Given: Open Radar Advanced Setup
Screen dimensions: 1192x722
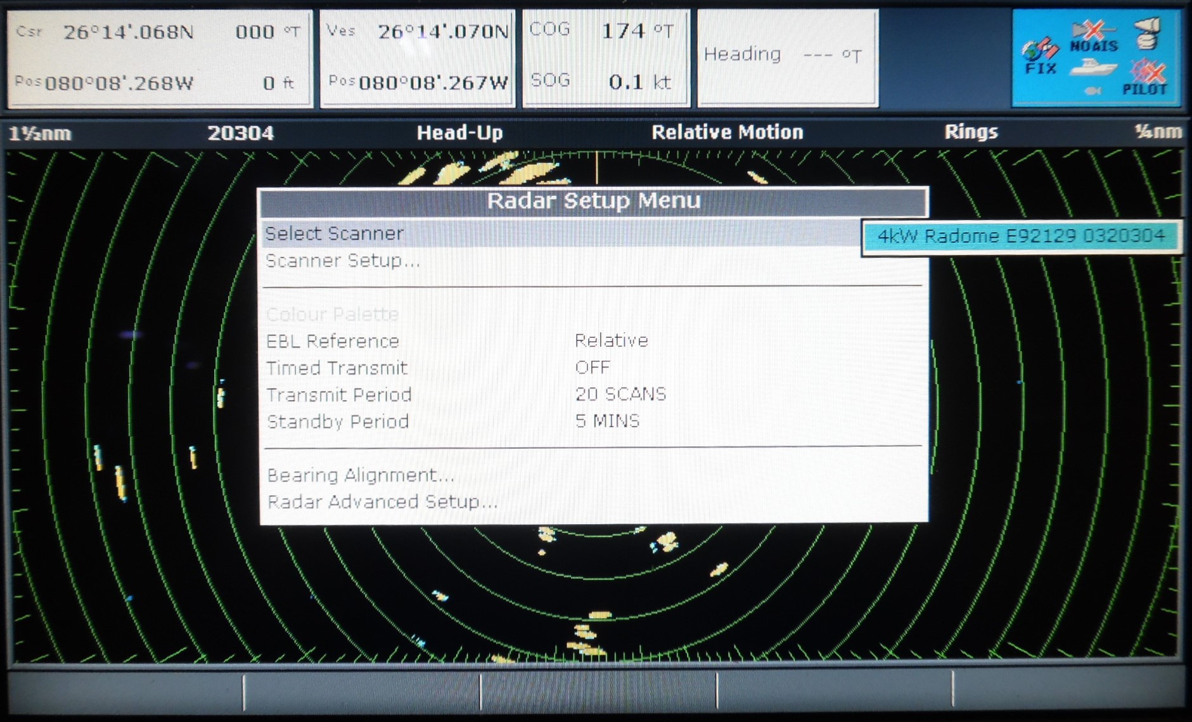Looking at the screenshot, I should [382, 502].
